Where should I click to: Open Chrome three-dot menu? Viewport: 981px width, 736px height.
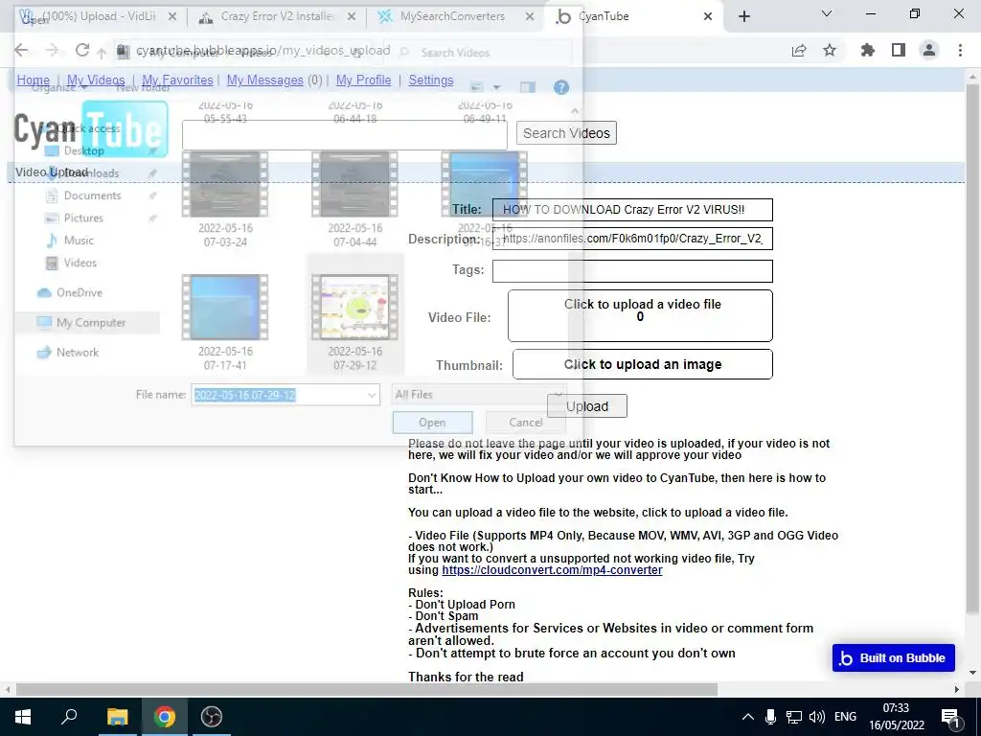tap(960, 50)
